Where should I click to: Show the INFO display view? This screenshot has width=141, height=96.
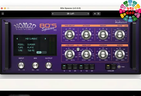click(39, 52)
